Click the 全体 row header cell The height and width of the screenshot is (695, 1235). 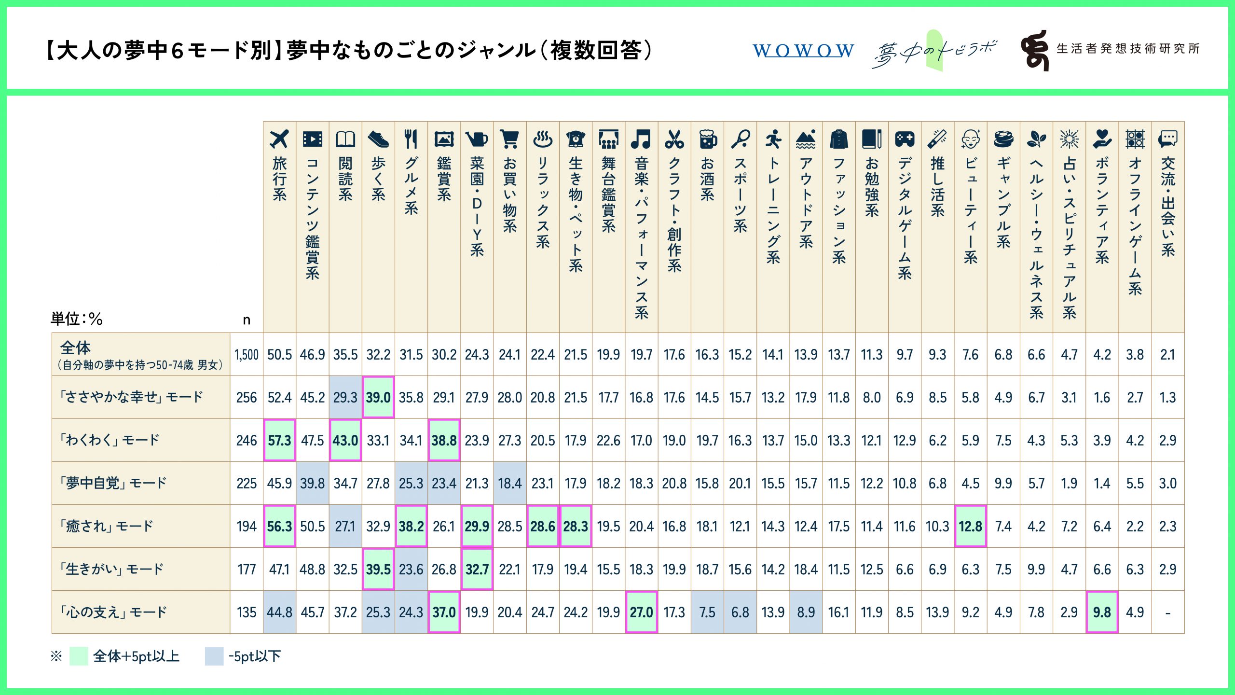(140, 354)
